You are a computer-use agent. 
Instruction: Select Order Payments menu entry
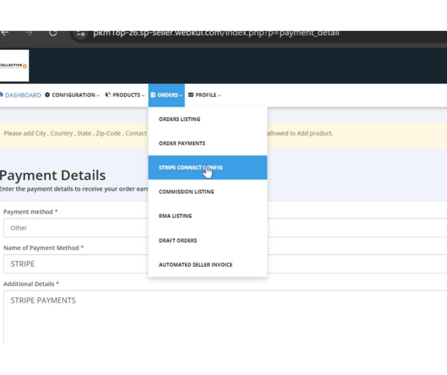coord(208,143)
